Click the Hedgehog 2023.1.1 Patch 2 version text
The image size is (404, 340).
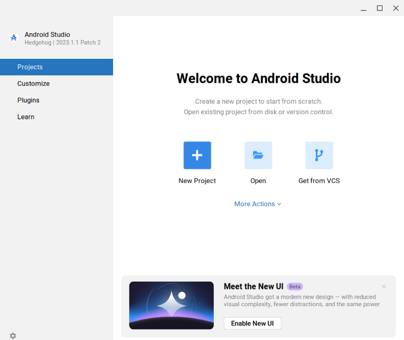pos(63,43)
